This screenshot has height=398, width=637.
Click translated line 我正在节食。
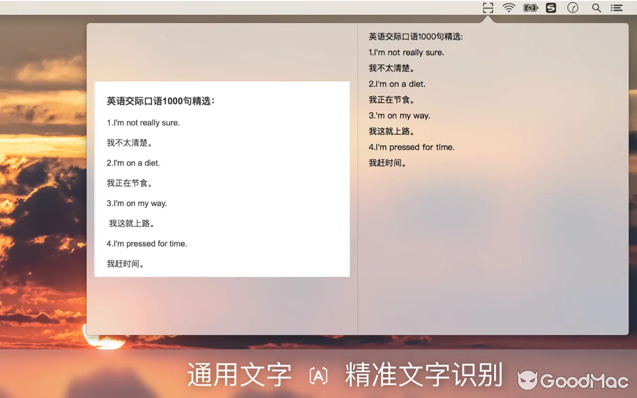pos(391,99)
